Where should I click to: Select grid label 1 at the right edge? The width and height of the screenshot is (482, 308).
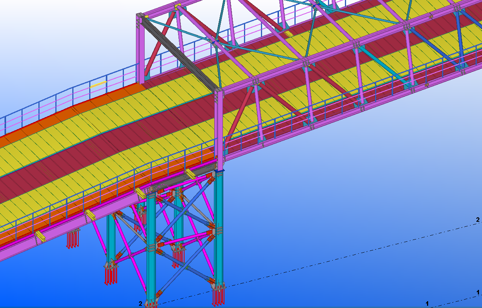(478, 292)
